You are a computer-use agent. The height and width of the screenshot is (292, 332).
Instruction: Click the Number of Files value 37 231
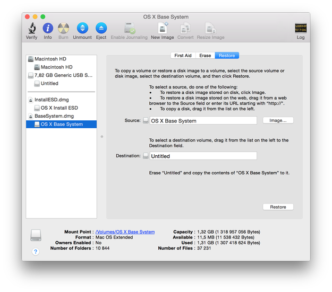click(x=204, y=248)
